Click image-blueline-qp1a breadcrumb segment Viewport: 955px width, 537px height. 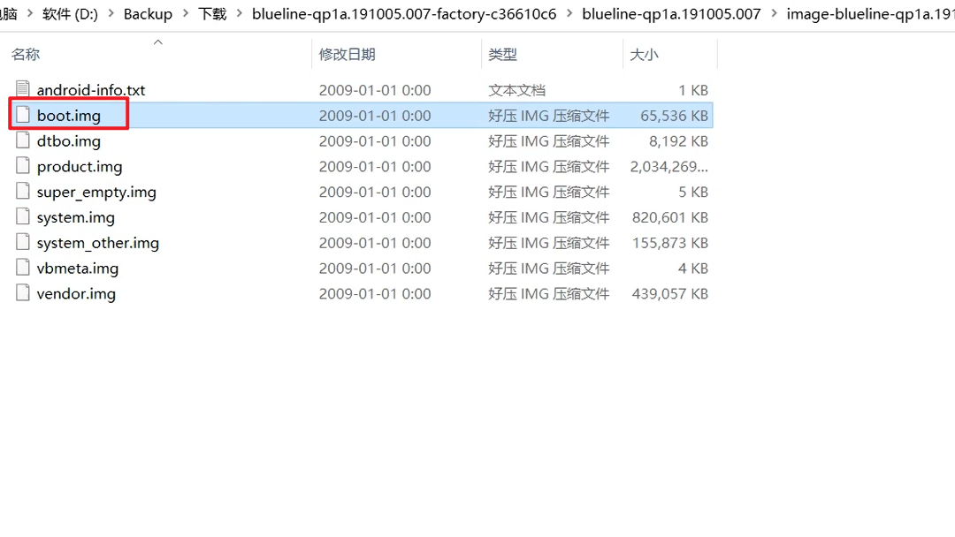tap(870, 13)
